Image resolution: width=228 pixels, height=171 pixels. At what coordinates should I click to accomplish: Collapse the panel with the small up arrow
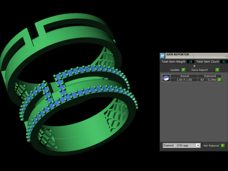194,66
